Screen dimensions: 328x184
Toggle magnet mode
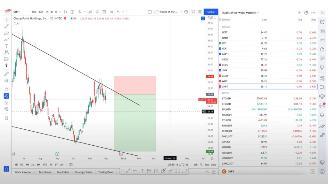(x=6, y=89)
